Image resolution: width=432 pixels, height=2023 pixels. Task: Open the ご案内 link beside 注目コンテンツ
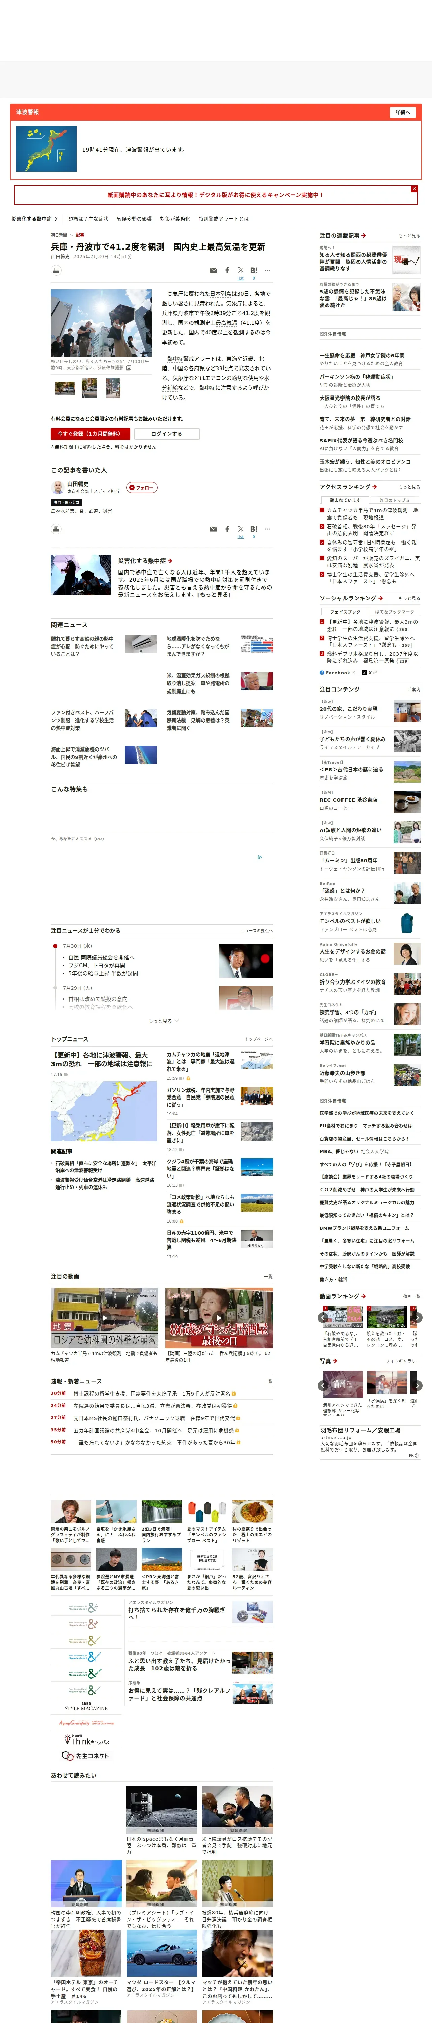coord(413,690)
